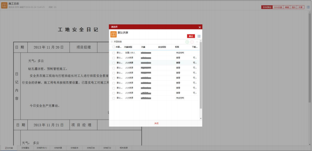Click the 确定 button in the dialog
The width and height of the screenshot is (312, 151).
[x=191, y=36]
